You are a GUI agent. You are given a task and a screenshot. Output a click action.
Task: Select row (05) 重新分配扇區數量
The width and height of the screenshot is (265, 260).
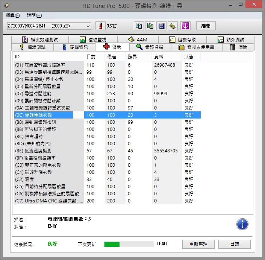pyautogui.click(x=108, y=87)
